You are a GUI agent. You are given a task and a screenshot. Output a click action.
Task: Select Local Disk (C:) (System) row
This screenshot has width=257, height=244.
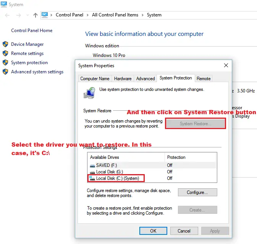(152, 178)
